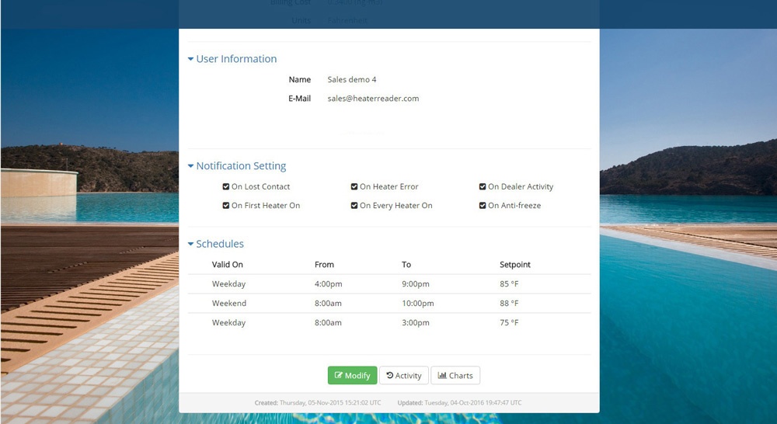Toggle the On Anti-freeze checkbox
Image resolution: width=777 pixels, height=424 pixels.
pos(483,206)
